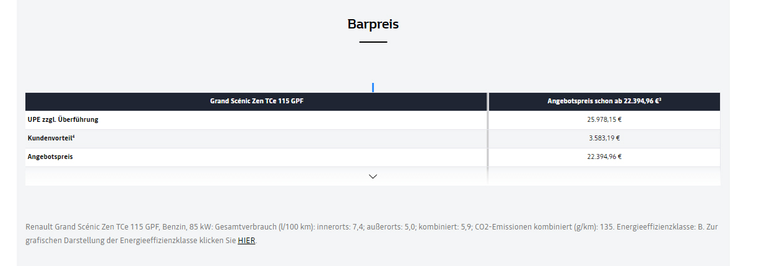The image size is (772, 266).
Task: Click the Angebotspreis schon ab 22.394,96 € header
Action: click(604, 101)
